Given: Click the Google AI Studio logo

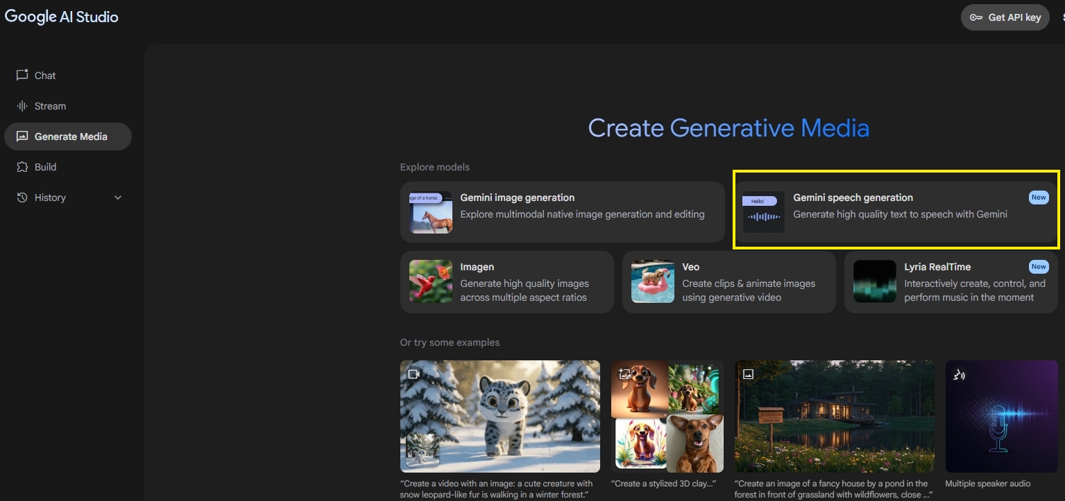Looking at the screenshot, I should pos(62,17).
